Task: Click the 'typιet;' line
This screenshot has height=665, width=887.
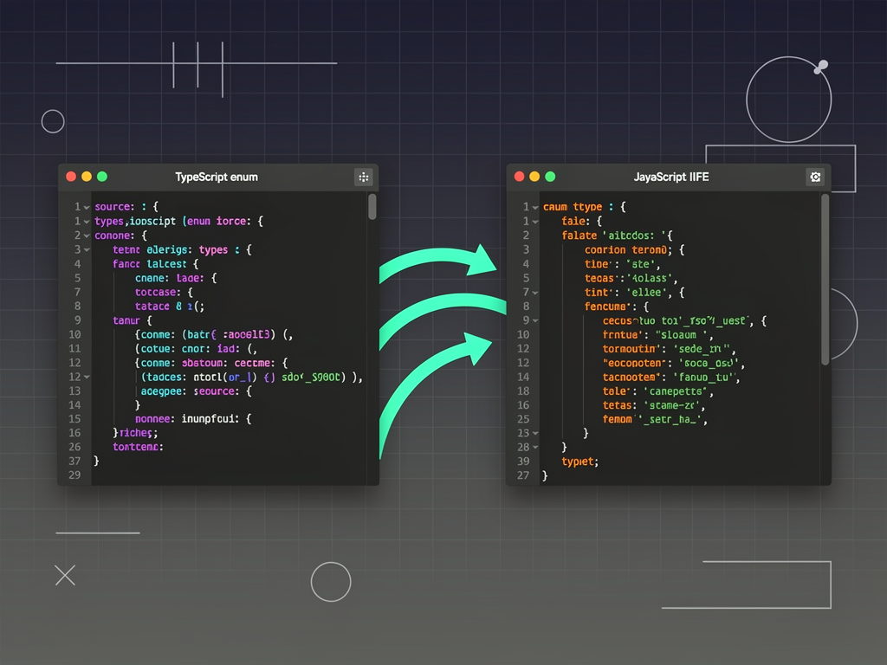Action: coord(579,462)
